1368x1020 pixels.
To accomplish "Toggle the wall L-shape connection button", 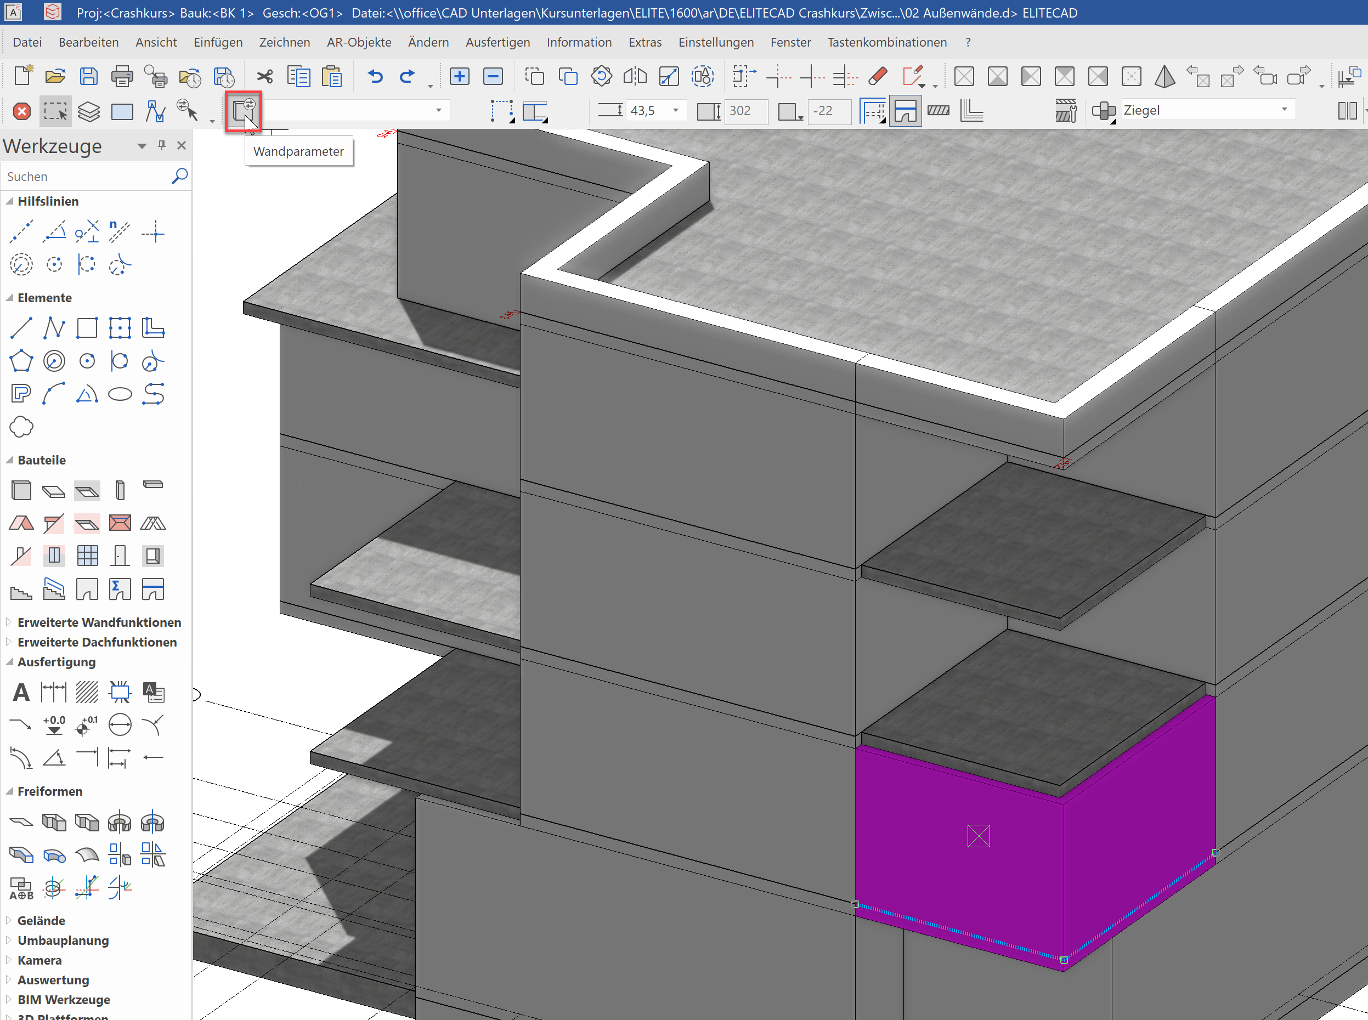I will (972, 111).
